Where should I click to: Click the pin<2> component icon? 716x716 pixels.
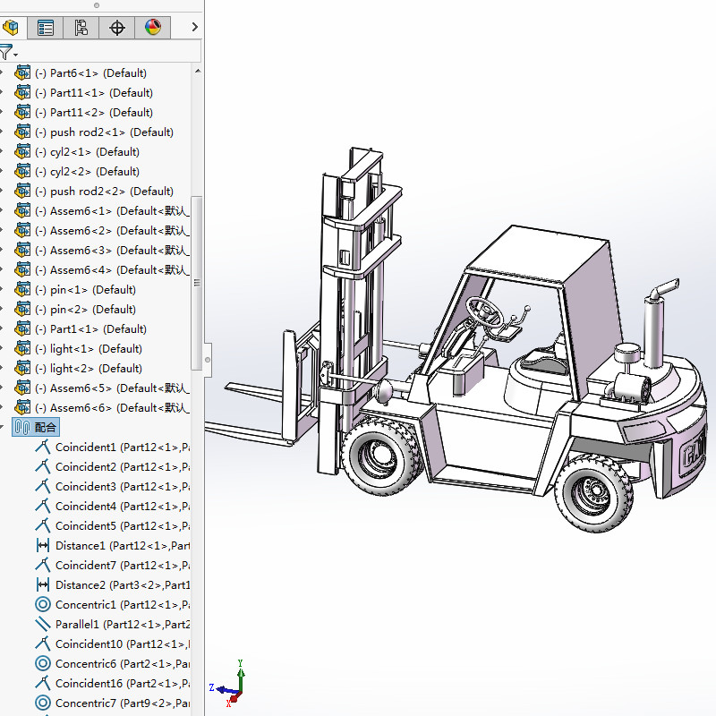[22, 308]
